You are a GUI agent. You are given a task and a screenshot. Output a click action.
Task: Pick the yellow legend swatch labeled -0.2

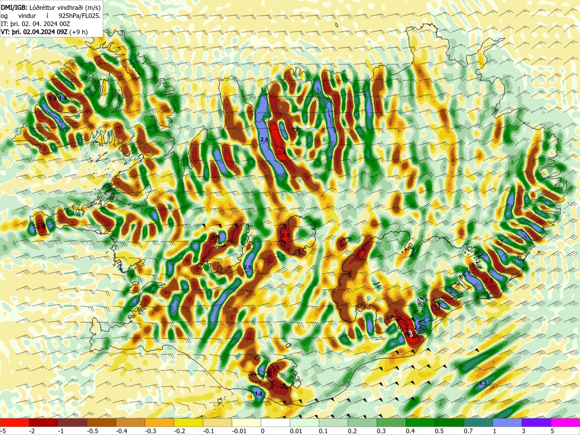click(188, 422)
